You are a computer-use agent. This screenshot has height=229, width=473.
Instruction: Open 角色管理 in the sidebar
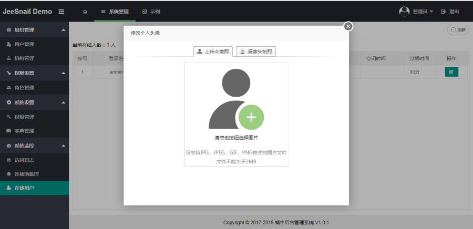click(34, 88)
